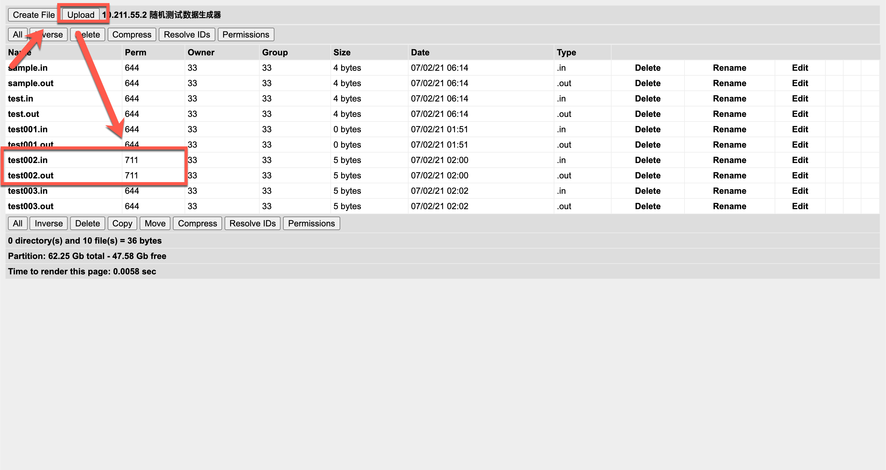Click the 随机测试数据生成器 path text
This screenshot has height=470, width=886.
(185, 15)
